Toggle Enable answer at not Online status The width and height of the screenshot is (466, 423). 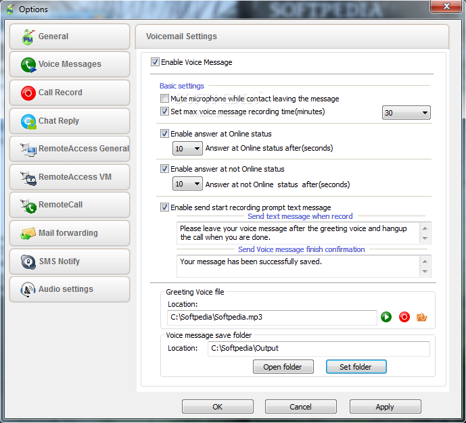[x=164, y=169]
